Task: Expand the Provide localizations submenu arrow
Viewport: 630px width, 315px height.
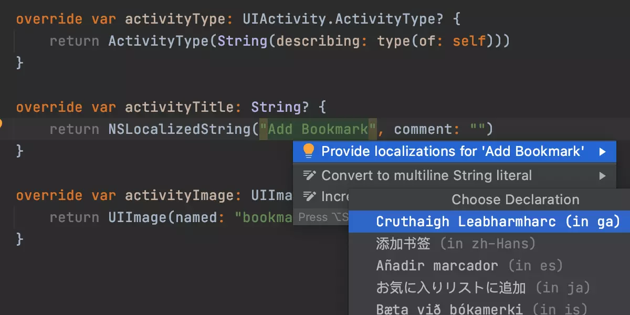Action: click(x=602, y=152)
